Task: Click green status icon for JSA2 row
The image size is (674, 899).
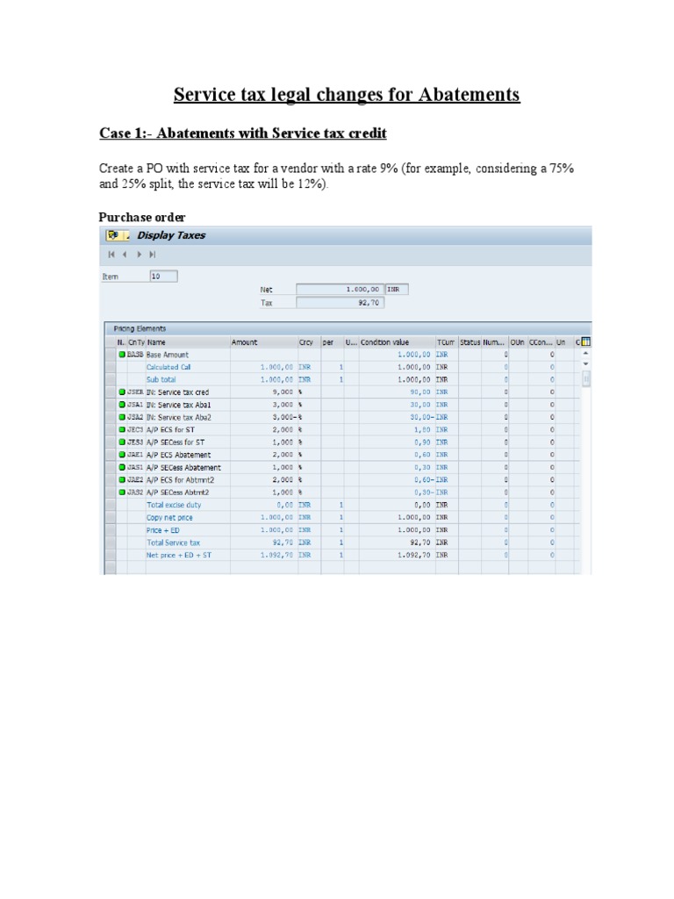Action: [122, 417]
